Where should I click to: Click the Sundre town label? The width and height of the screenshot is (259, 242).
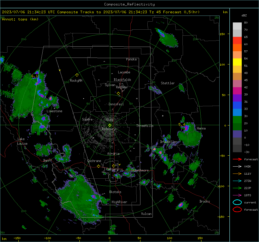87,119
